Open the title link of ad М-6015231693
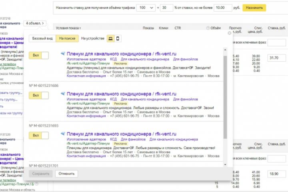Viewport: 288px width, 192px height. 122,134
